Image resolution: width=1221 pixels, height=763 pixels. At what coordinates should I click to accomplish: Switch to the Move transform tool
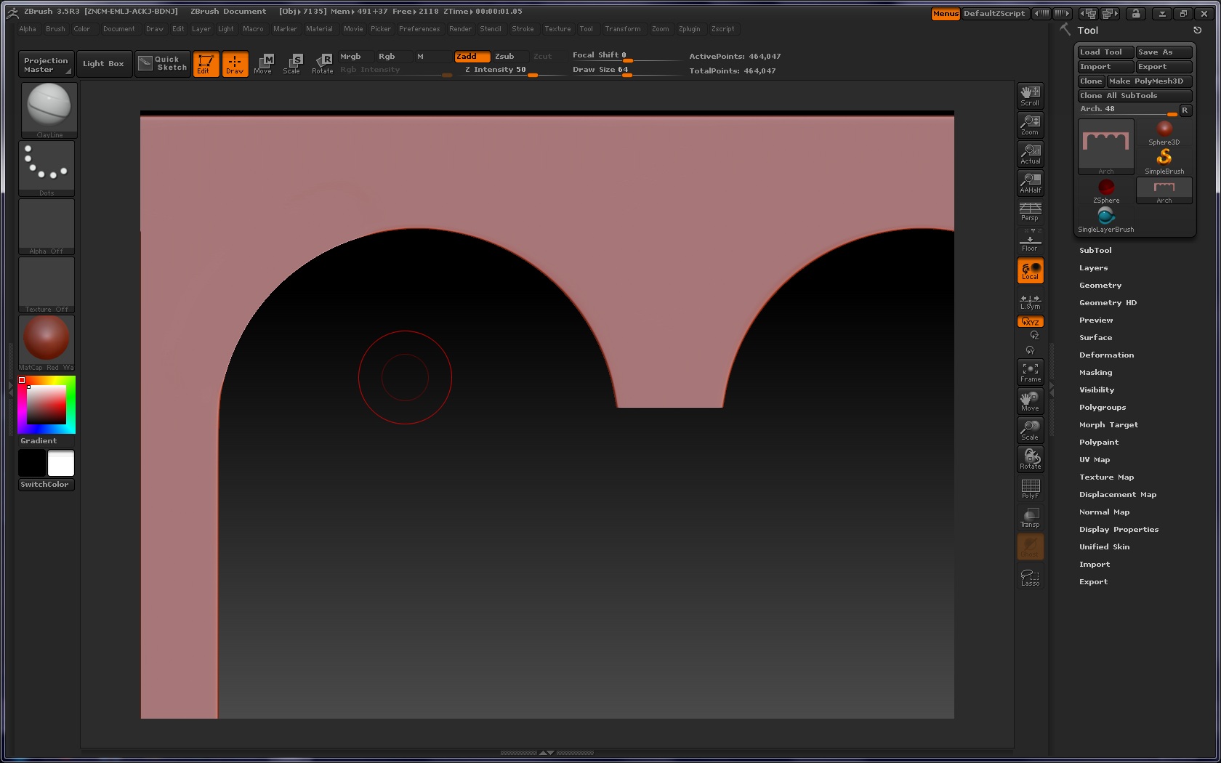[264, 64]
